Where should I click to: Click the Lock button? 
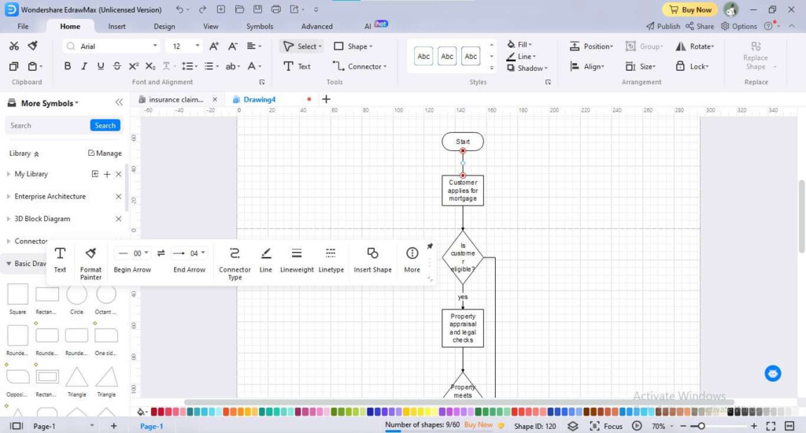pos(693,66)
